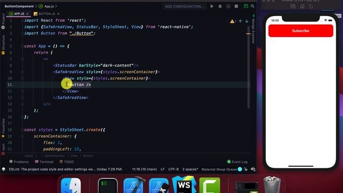This screenshot has width=343, height=193.
Task: Click the 11:19 caret position indicator
Action: 144,169
